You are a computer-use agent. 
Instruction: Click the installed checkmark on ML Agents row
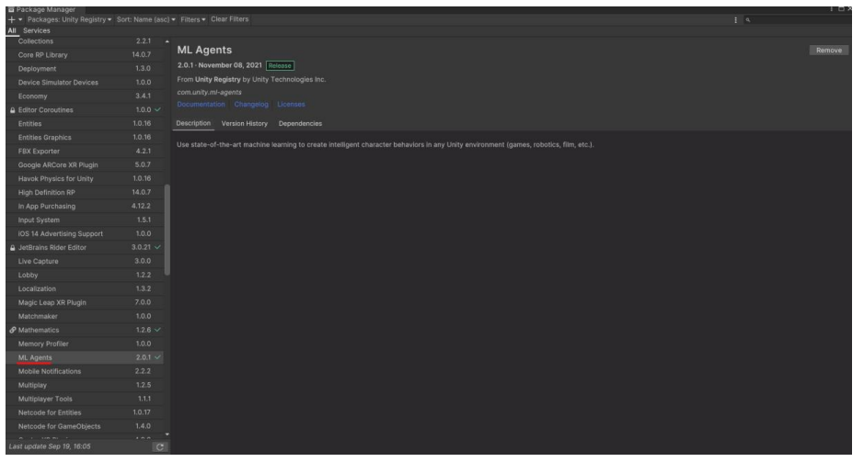pyautogui.click(x=157, y=357)
